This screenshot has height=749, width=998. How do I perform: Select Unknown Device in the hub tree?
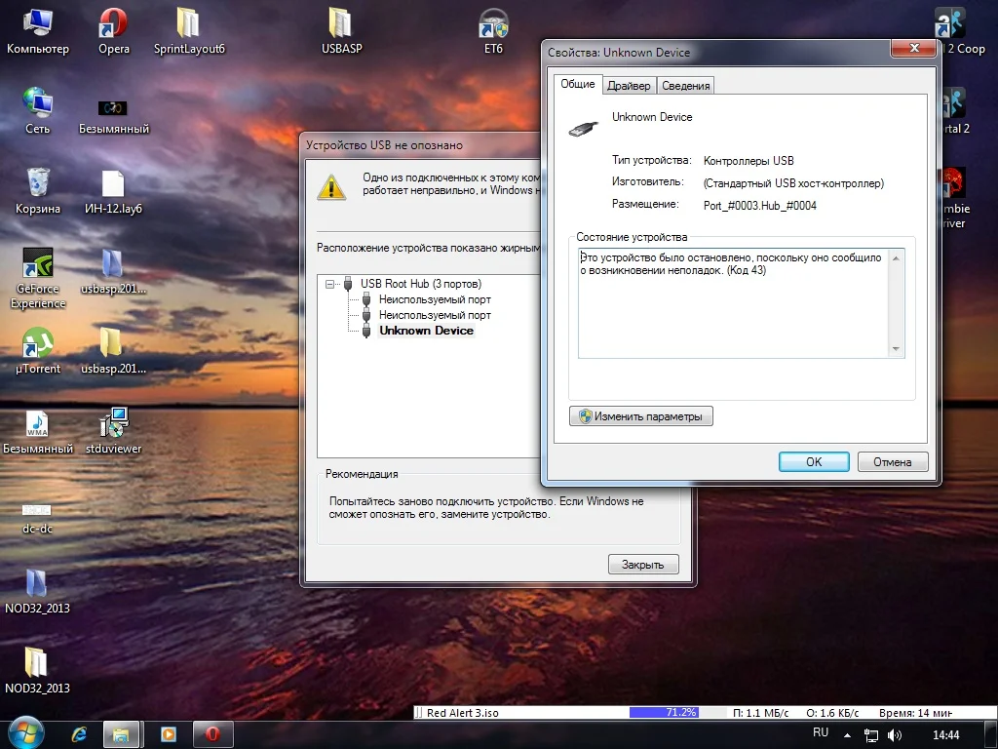tap(426, 331)
